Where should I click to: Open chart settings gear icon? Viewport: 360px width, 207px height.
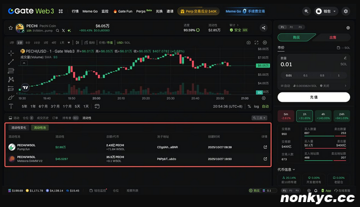tap(265, 43)
